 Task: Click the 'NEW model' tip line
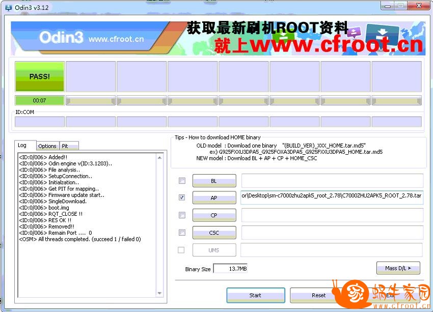(x=257, y=158)
